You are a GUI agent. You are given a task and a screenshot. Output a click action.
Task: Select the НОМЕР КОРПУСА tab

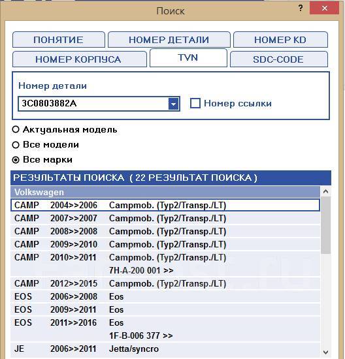[x=80, y=59]
